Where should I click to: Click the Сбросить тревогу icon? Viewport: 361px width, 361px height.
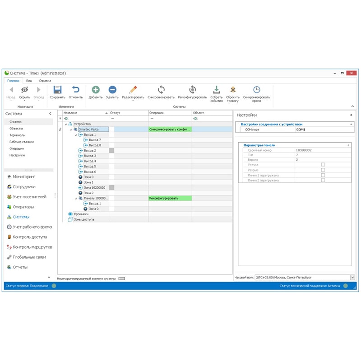pos(233,89)
